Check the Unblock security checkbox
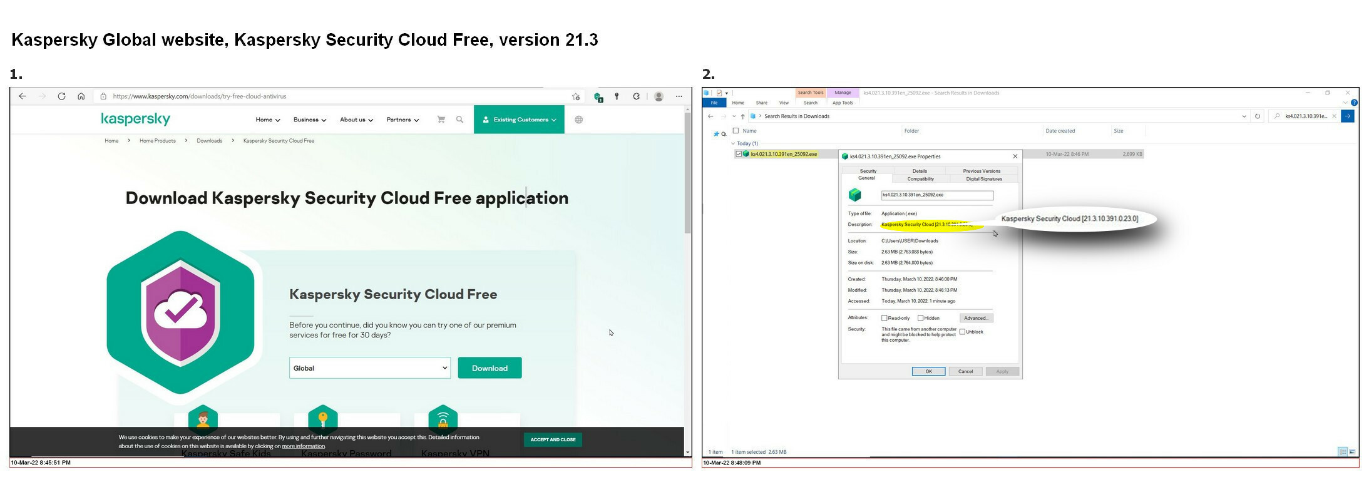The image size is (1369, 477). click(x=962, y=332)
